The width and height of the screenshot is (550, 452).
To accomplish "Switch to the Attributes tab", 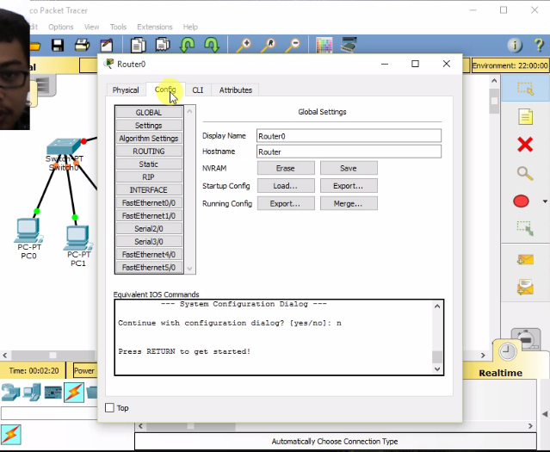I will coord(235,90).
